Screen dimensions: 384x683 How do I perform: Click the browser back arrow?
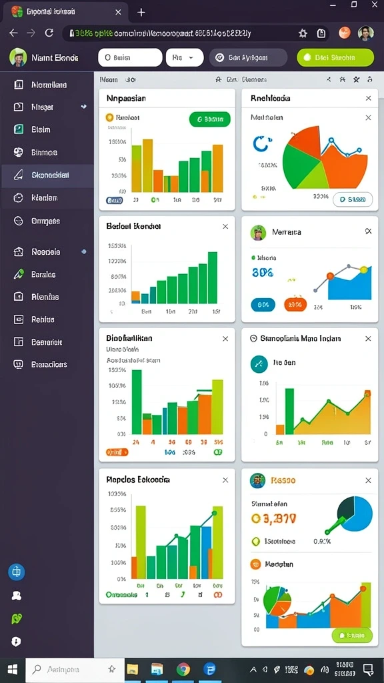[x=13, y=33]
